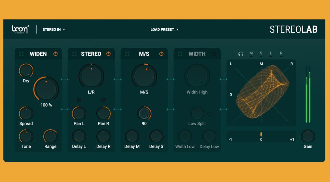The width and height of the screenshot is (330, 182).
Task: Toggle phase invert above Pan L
Action: pyautogui.click(x=79, y=100)
